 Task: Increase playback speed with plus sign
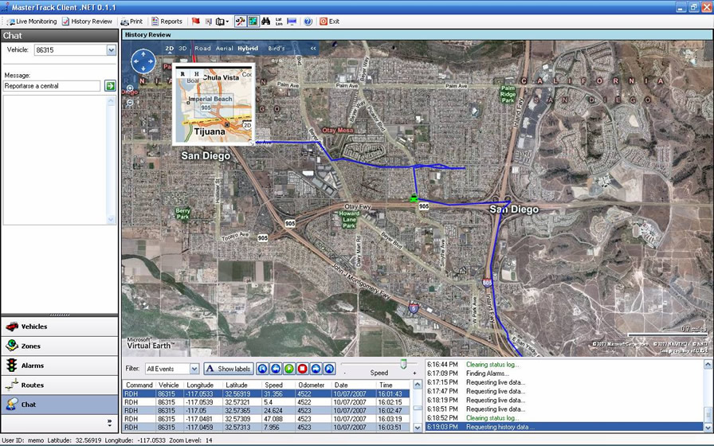pos(414,374)
